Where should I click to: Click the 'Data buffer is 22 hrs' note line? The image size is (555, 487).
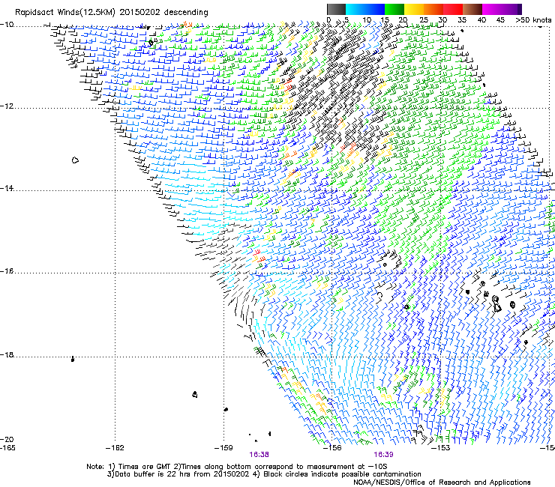tap(264, 474)
